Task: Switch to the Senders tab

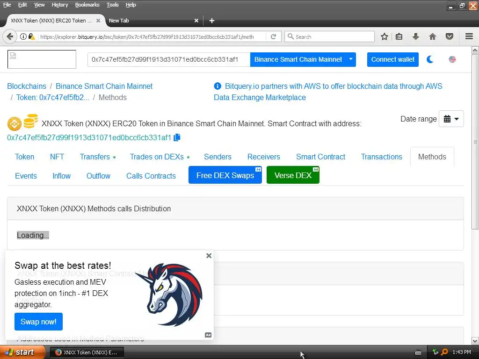Action: point(218,157)
